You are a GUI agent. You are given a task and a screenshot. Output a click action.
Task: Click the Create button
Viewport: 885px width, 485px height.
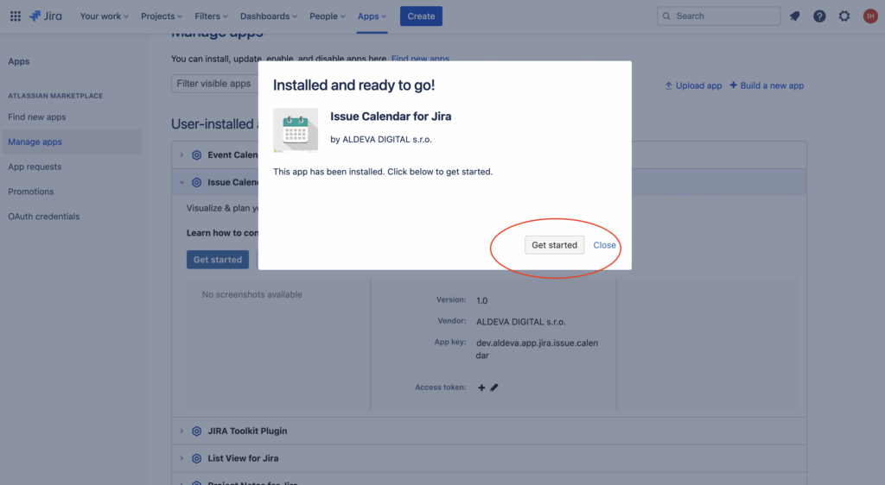(x=421, y=16)
